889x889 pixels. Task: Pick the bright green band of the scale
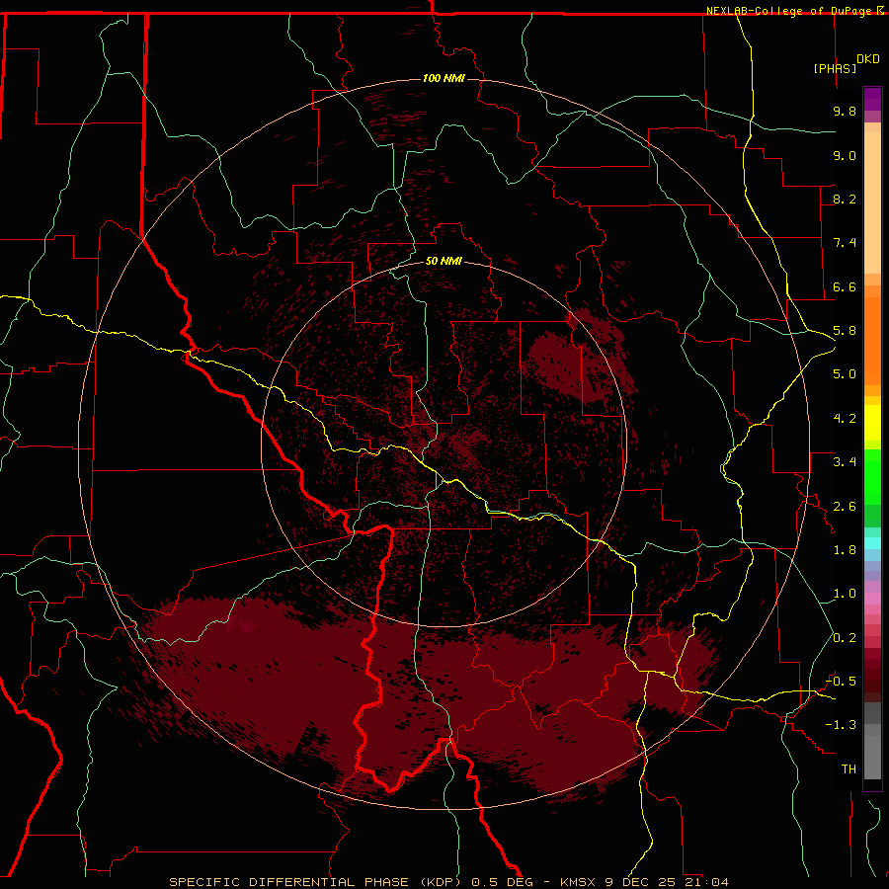[x=872, y=476]
